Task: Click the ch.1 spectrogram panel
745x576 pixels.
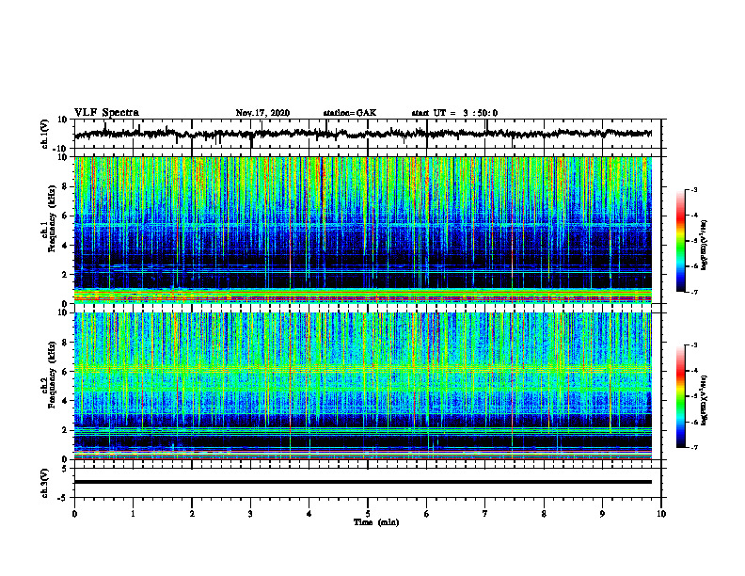Action: coord(363,230)
